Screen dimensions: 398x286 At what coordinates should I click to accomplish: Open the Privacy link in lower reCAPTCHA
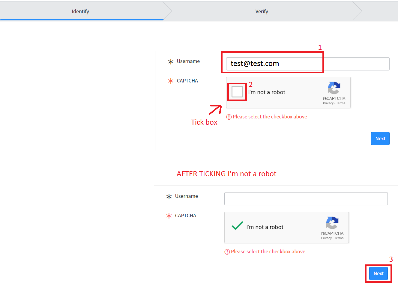click(x=326, y=238)
